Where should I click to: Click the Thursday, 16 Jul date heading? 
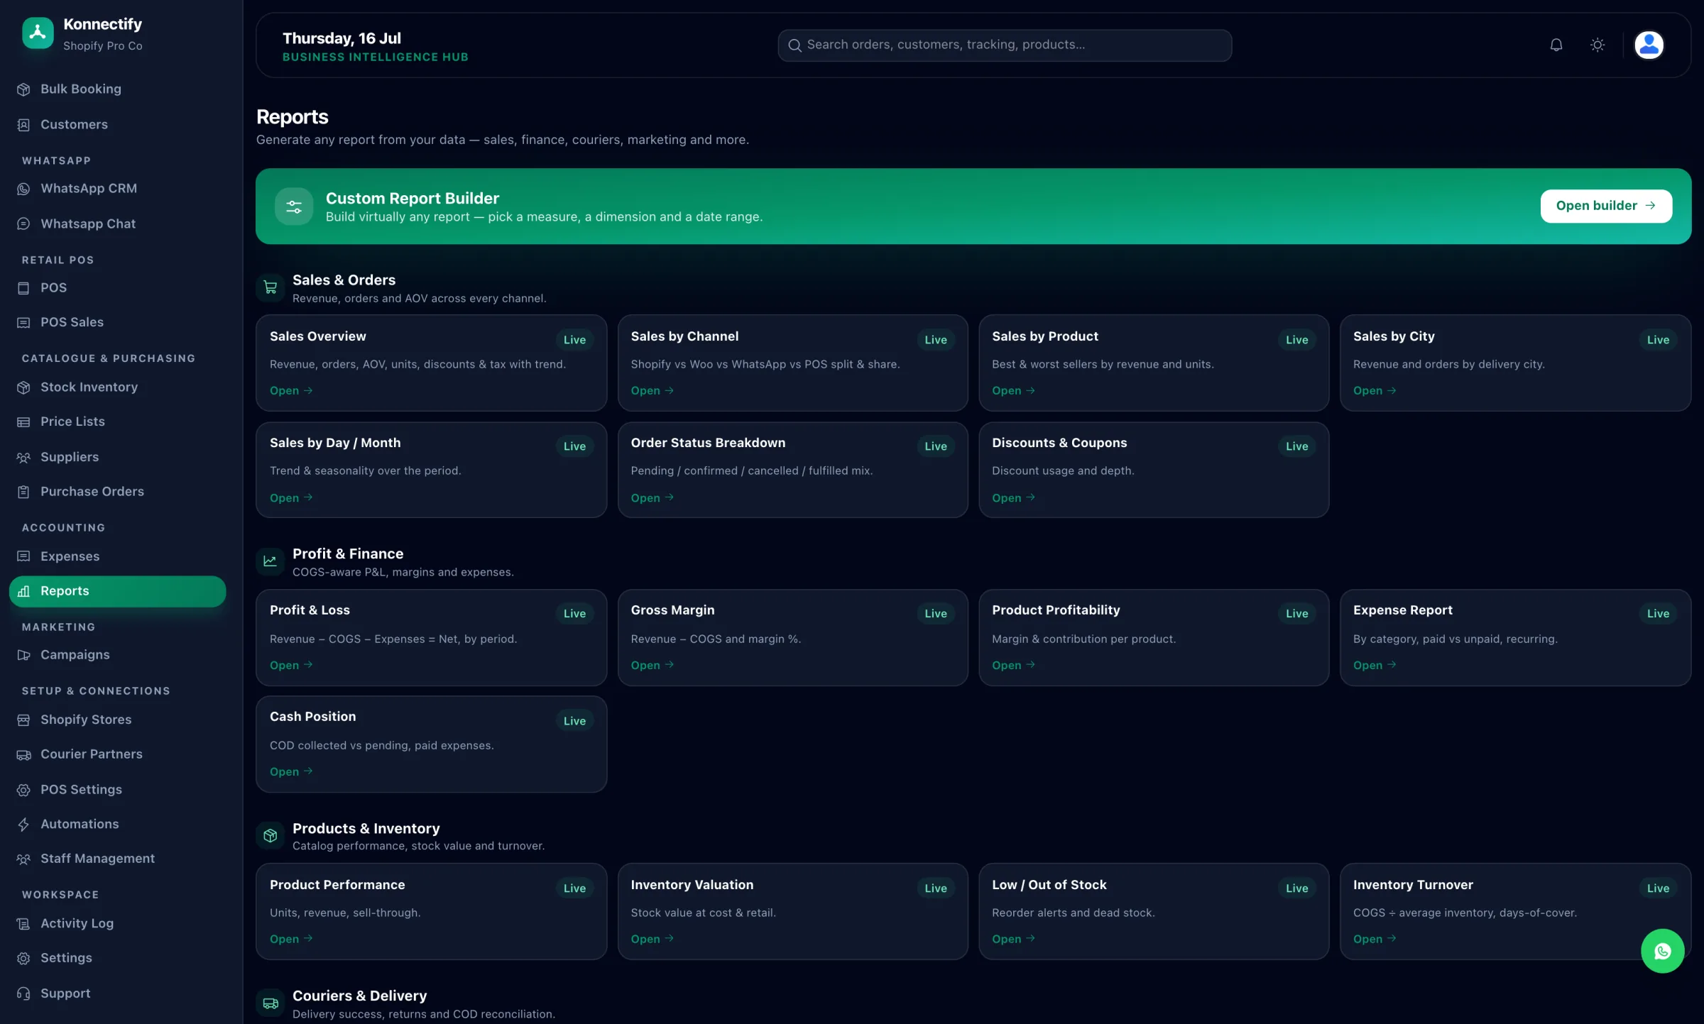[342, 38]
